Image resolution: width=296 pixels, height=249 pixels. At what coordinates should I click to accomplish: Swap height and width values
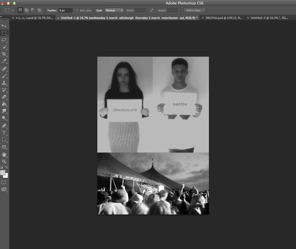[152, 11]
